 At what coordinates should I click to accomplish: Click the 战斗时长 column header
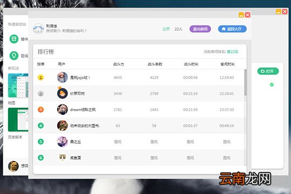[191, 64]
